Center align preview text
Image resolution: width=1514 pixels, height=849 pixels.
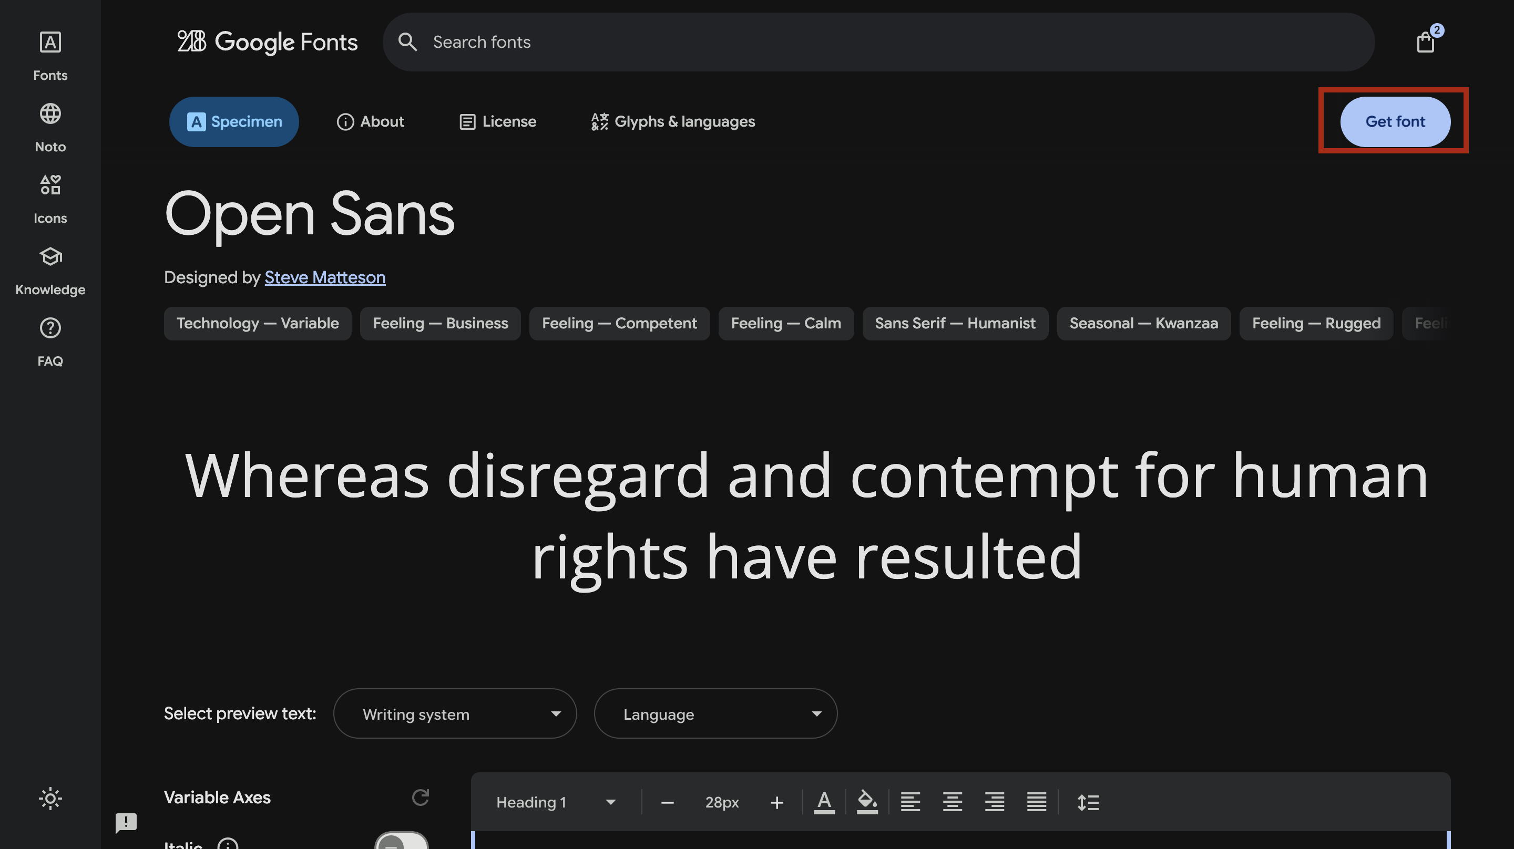952,802
